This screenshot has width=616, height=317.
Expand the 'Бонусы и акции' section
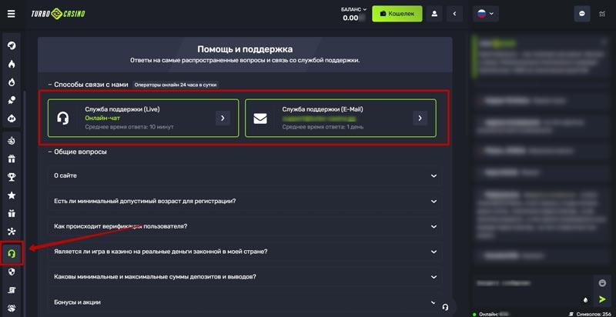(x=243, y=302)
